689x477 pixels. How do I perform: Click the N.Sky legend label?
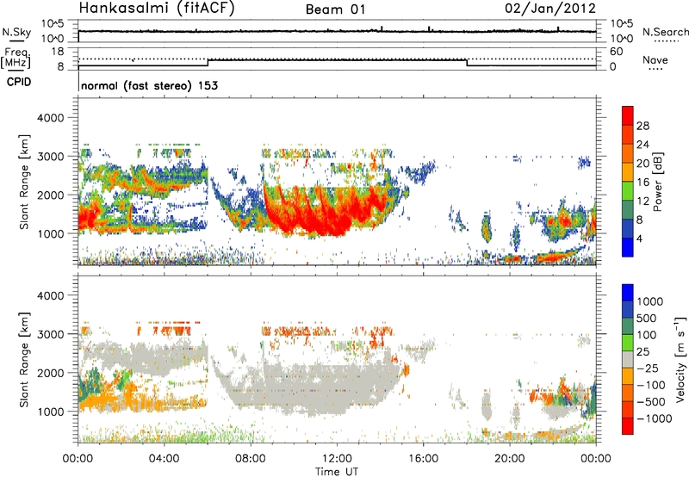(x=16, y=32)
